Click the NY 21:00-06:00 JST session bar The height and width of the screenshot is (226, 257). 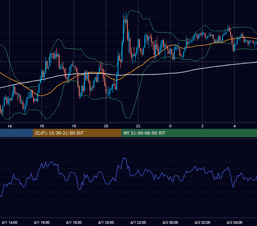click(x=189, y=133)
